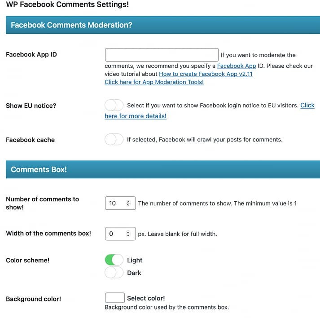Enable the Show EU notice toggle
Screen dimensions: 320x318
[x=114, y=105]
